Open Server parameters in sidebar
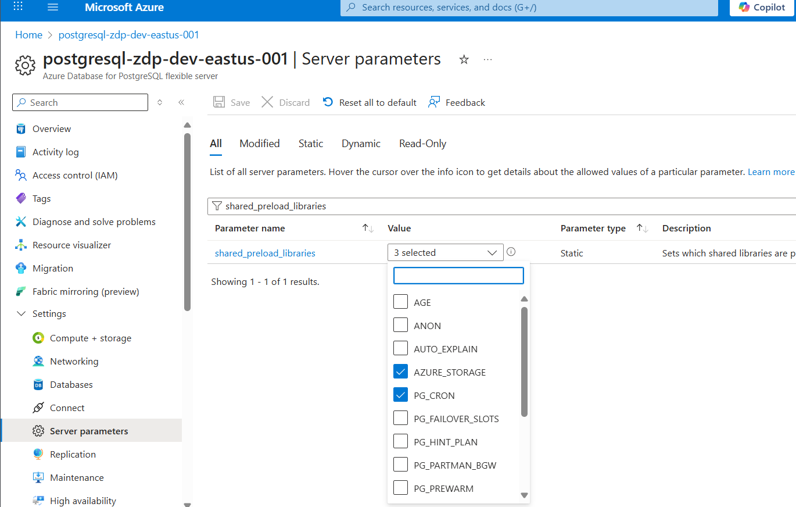Viewport: 796px width, 507px height. (91, 431)
